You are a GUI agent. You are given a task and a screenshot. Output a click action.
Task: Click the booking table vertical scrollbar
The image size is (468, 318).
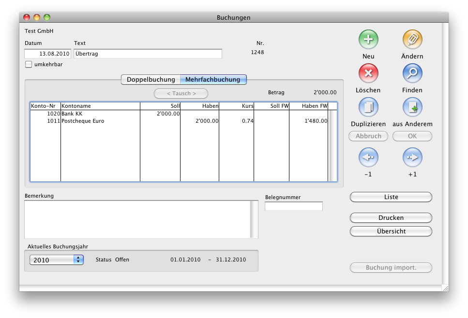(x=332, y=145)
